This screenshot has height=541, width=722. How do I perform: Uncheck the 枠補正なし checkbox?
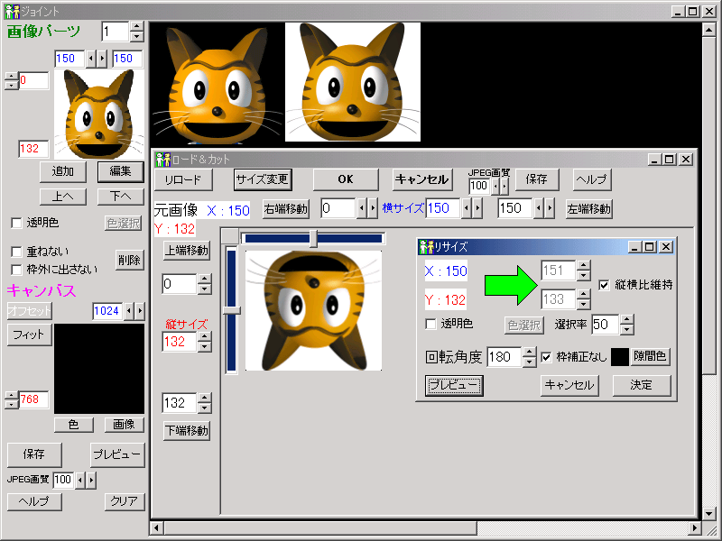coord(546,356)
